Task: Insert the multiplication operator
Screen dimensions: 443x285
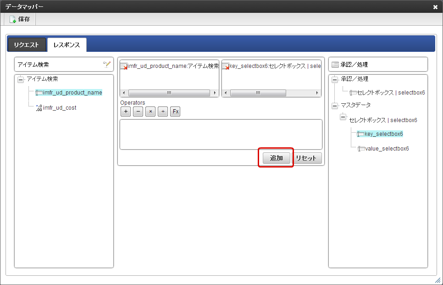Action: coord(150,112)
